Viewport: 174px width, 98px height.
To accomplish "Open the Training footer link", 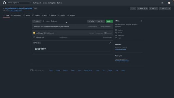I will (110, 70).
